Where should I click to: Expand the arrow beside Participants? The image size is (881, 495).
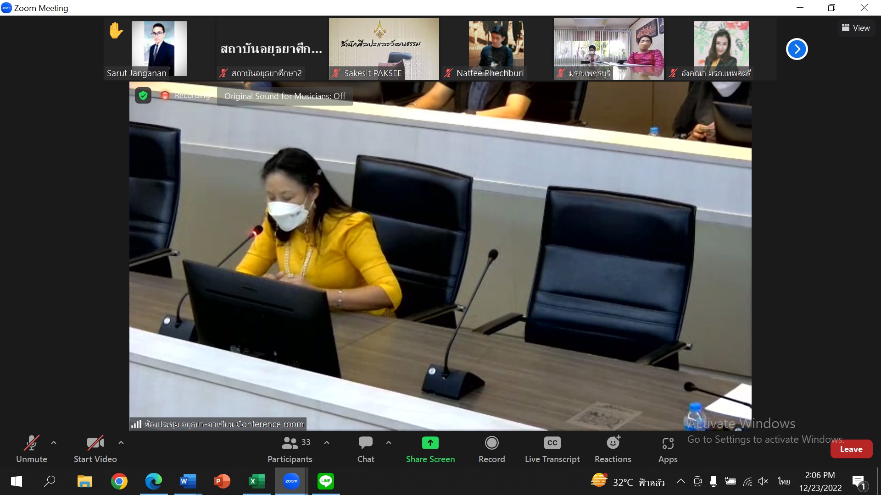[x=327, y=443]
